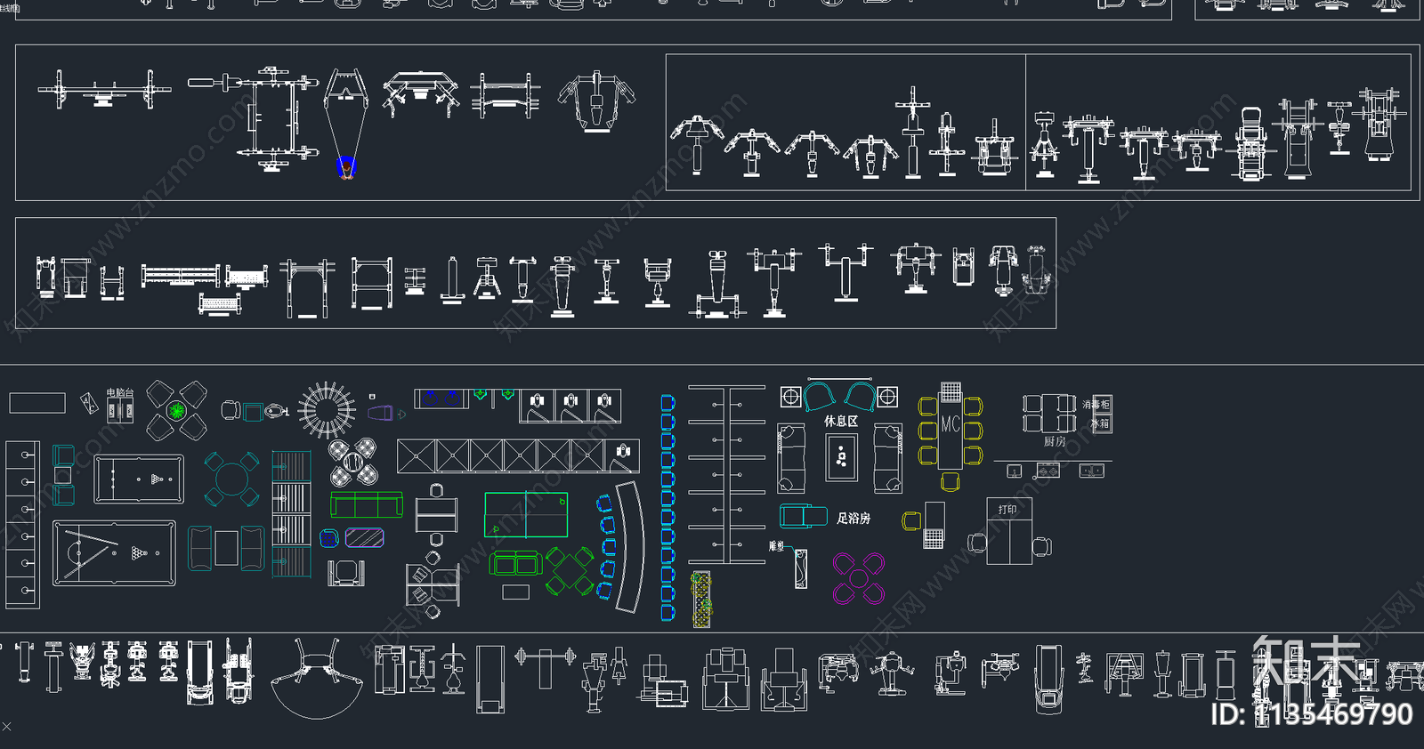Screen dimensions: 1424x749
Task: Select the blue double-basin sink counter
Action: coord(441,399)
